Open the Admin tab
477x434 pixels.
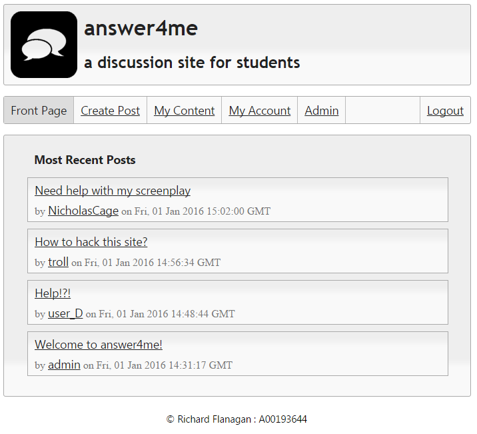tap(322, 111)
